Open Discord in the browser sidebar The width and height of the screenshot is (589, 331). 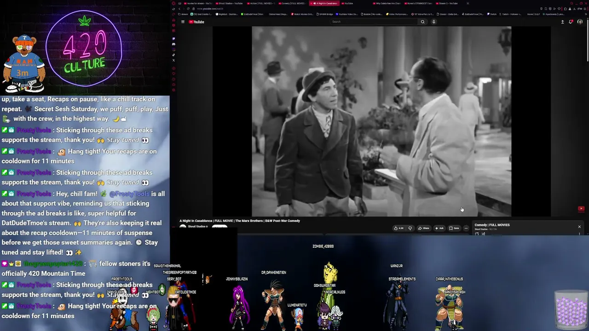coord(173,44)
